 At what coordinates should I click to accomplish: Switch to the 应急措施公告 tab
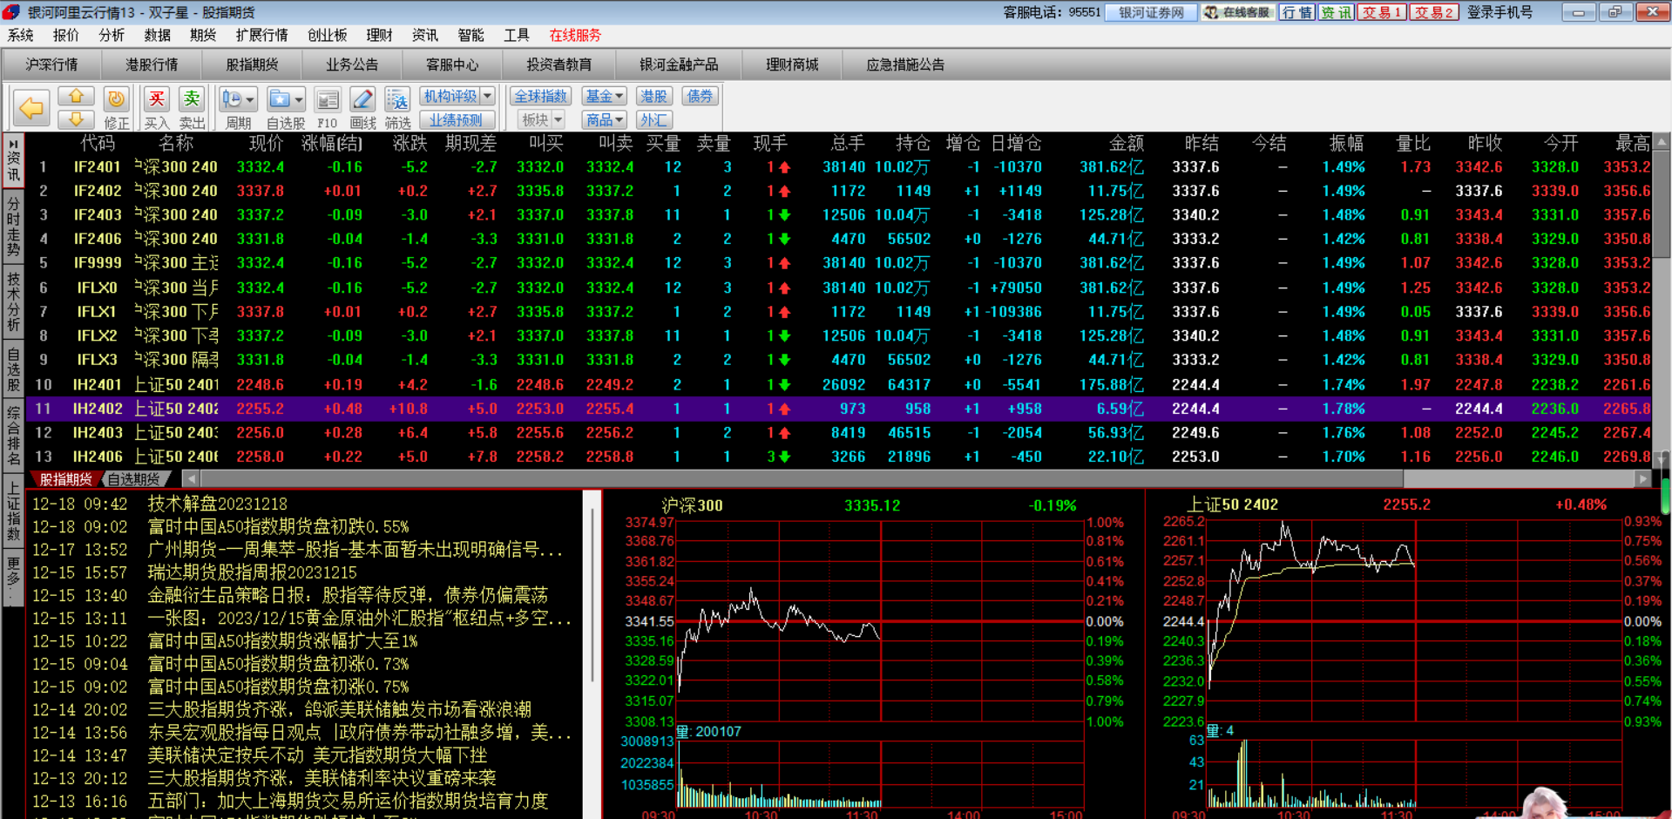tap(905, 64)
